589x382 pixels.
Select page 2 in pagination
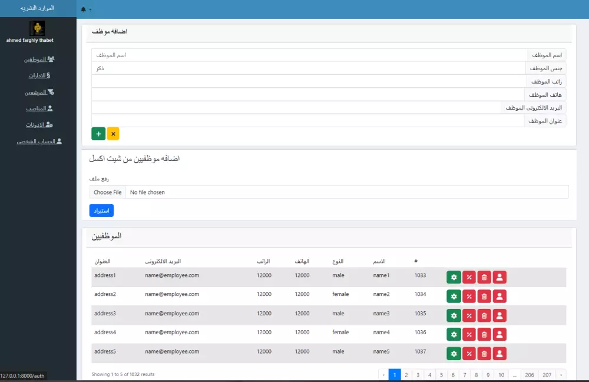(406, 375)
